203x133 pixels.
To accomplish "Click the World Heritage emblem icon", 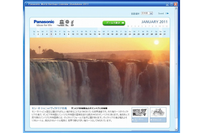I will point(67,22).
